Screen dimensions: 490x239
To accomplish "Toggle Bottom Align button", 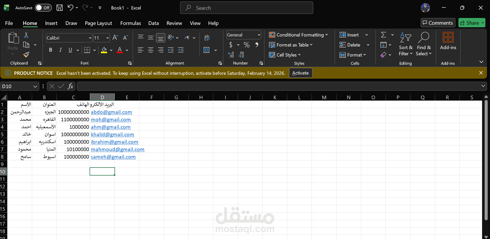I will tap(161, 38).
